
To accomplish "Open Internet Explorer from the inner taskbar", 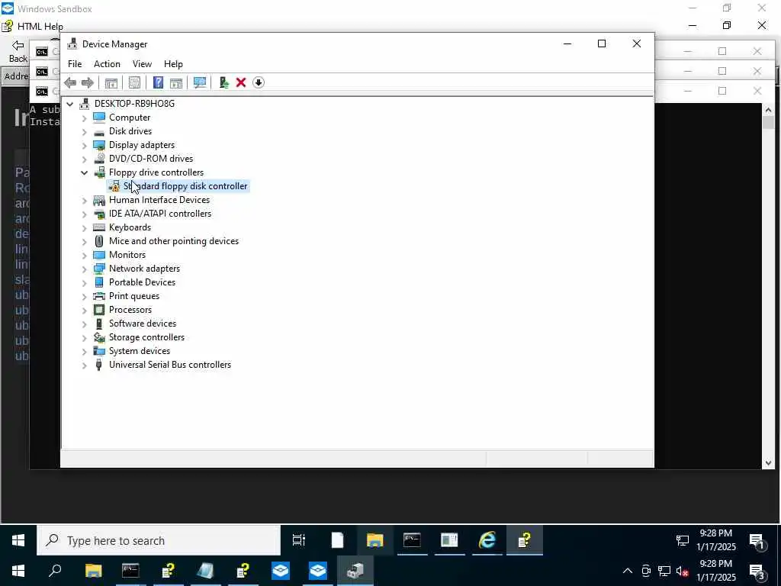I will click(x=487, y=540).
